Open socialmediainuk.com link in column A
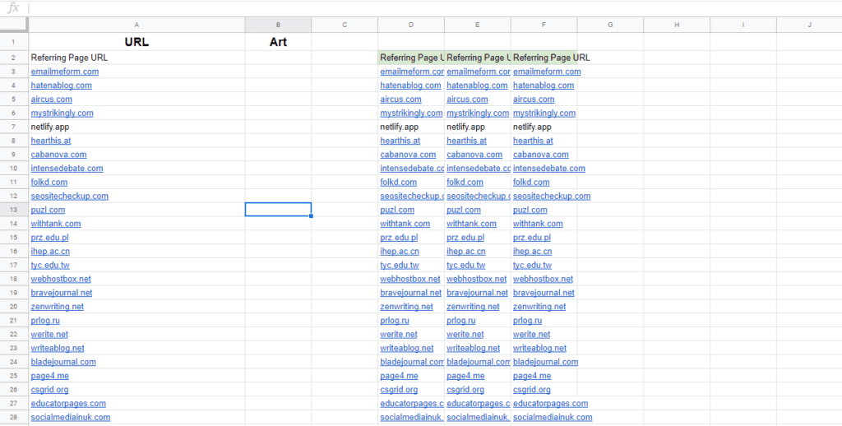Viewport: 842px width, 426px height. (x=71, y=418)
